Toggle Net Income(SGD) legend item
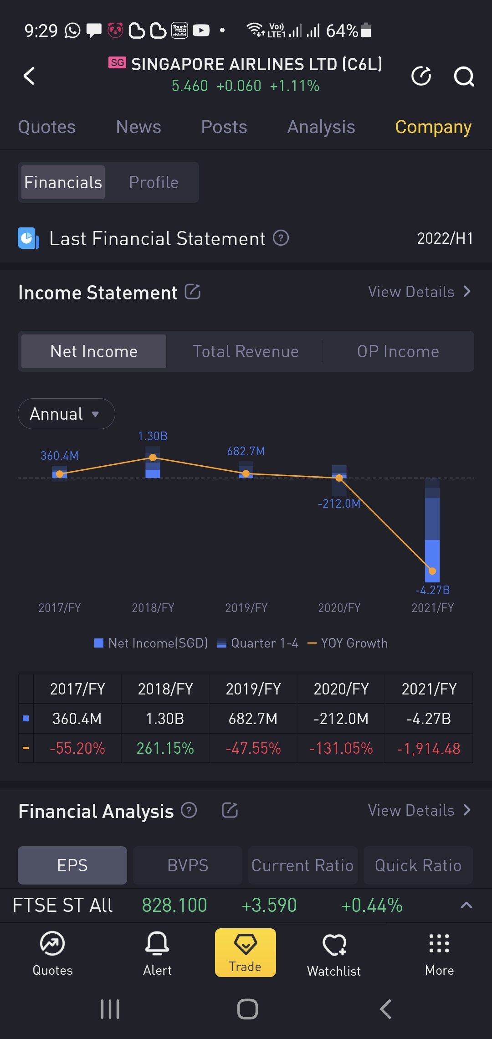This screenshot has height=1039, width=492. (x=150, y=643)
